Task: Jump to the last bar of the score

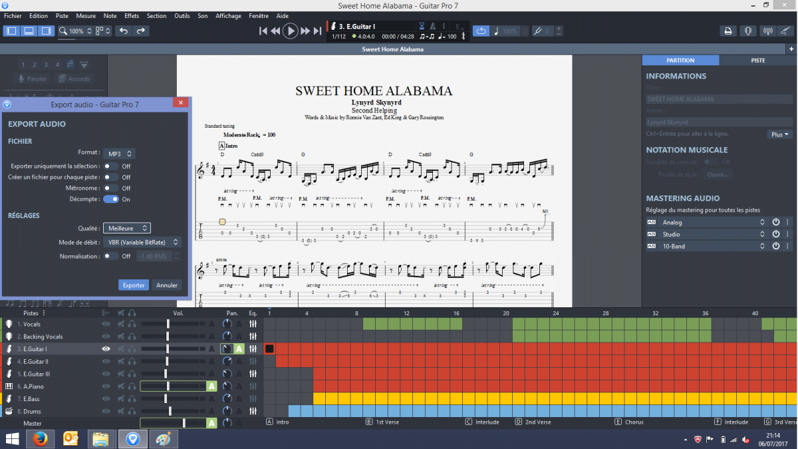Action: click(317, 31)
